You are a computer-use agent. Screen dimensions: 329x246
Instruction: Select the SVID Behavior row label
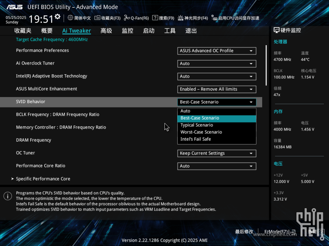click(x=31, y=102)
